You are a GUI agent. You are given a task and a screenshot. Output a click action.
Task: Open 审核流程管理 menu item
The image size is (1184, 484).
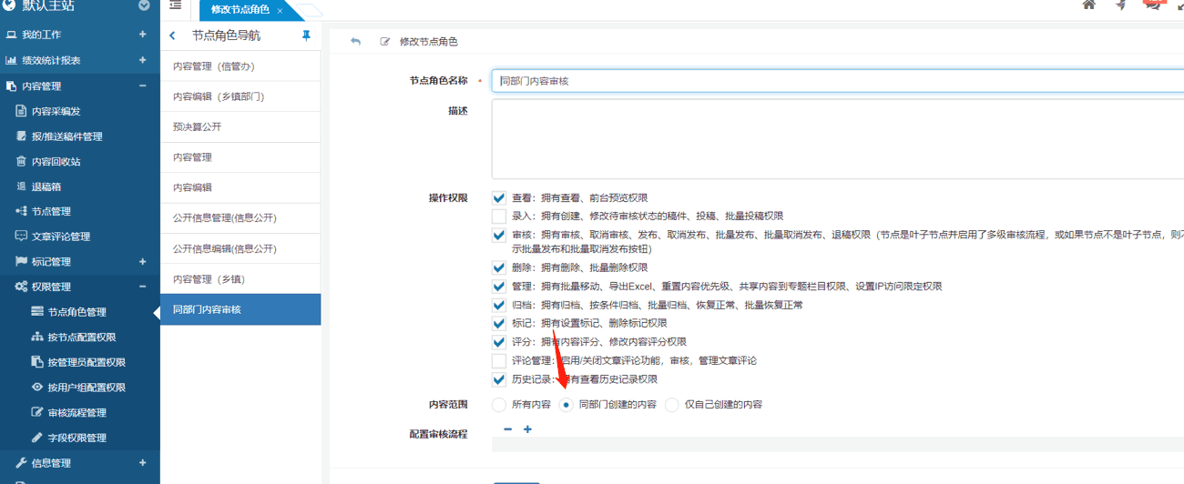coord(77,412)
